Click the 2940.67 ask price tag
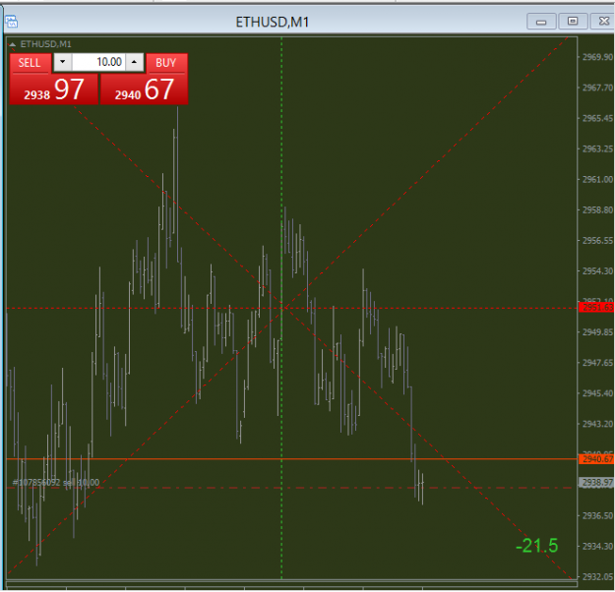Viewport: 615px width, 592px height. pos(596,458)
